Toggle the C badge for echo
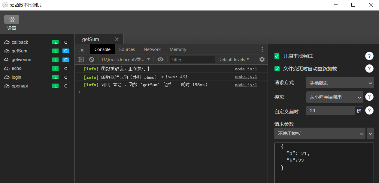Viewport: 379px width, 183px height. 66,69
